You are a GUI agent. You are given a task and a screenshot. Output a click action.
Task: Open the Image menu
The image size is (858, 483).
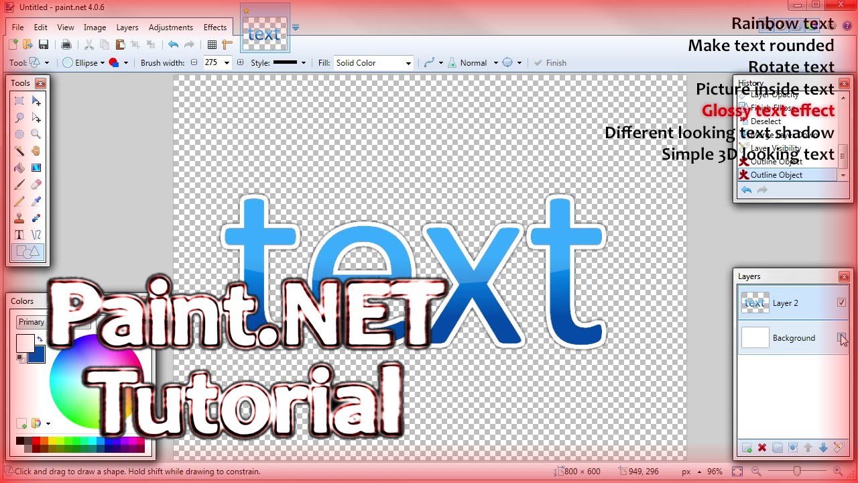95,28
